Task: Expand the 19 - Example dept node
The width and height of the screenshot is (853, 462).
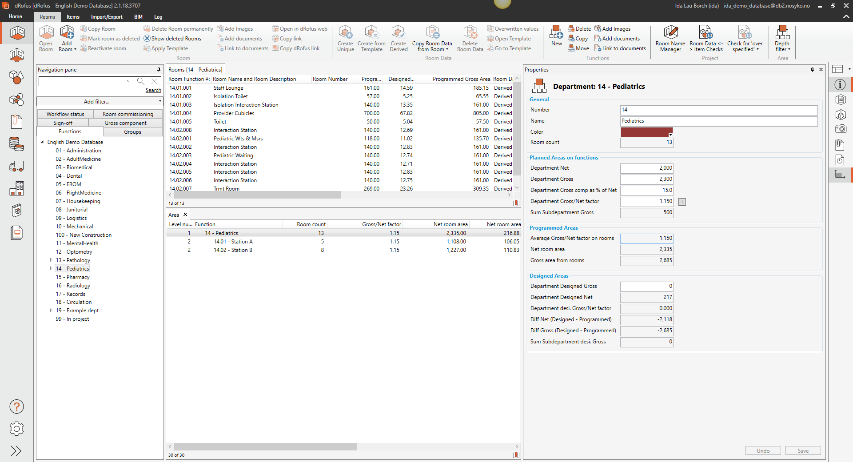Action: click(x=51, y=311)
